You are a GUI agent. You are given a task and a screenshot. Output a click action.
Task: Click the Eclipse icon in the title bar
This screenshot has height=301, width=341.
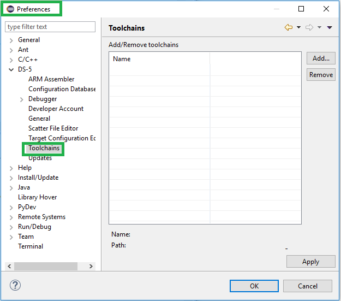coord(10,9)
